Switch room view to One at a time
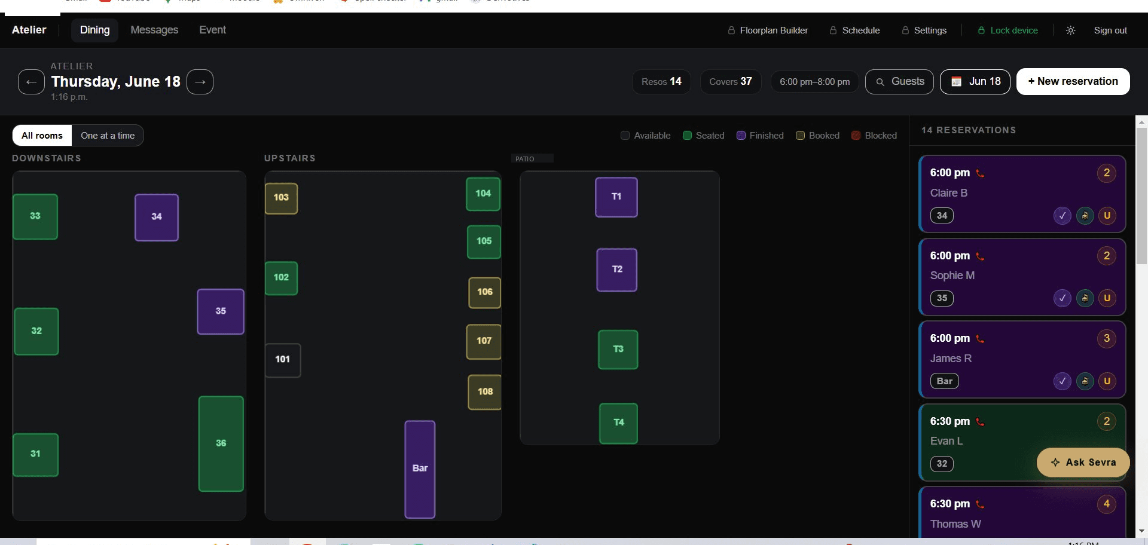Image resolution: width=1148 pixels, height=545 pixels. click(x=108, y=135)
